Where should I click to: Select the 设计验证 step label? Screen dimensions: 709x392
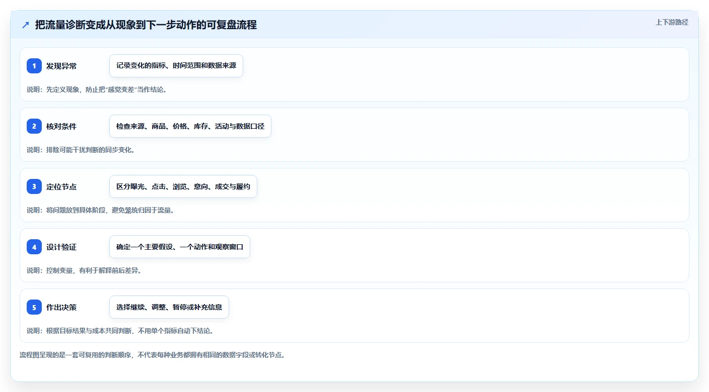[x=61, y=247]
